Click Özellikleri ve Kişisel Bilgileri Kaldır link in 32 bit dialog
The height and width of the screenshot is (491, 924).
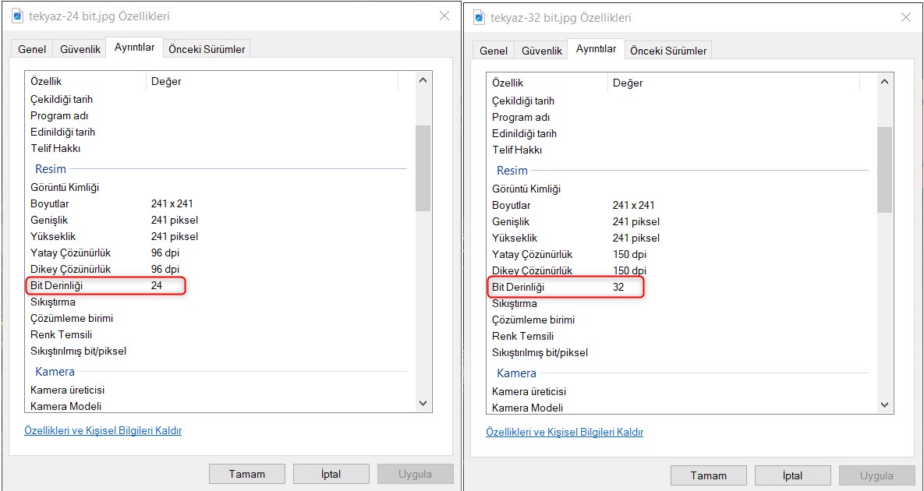pos(565,432)
